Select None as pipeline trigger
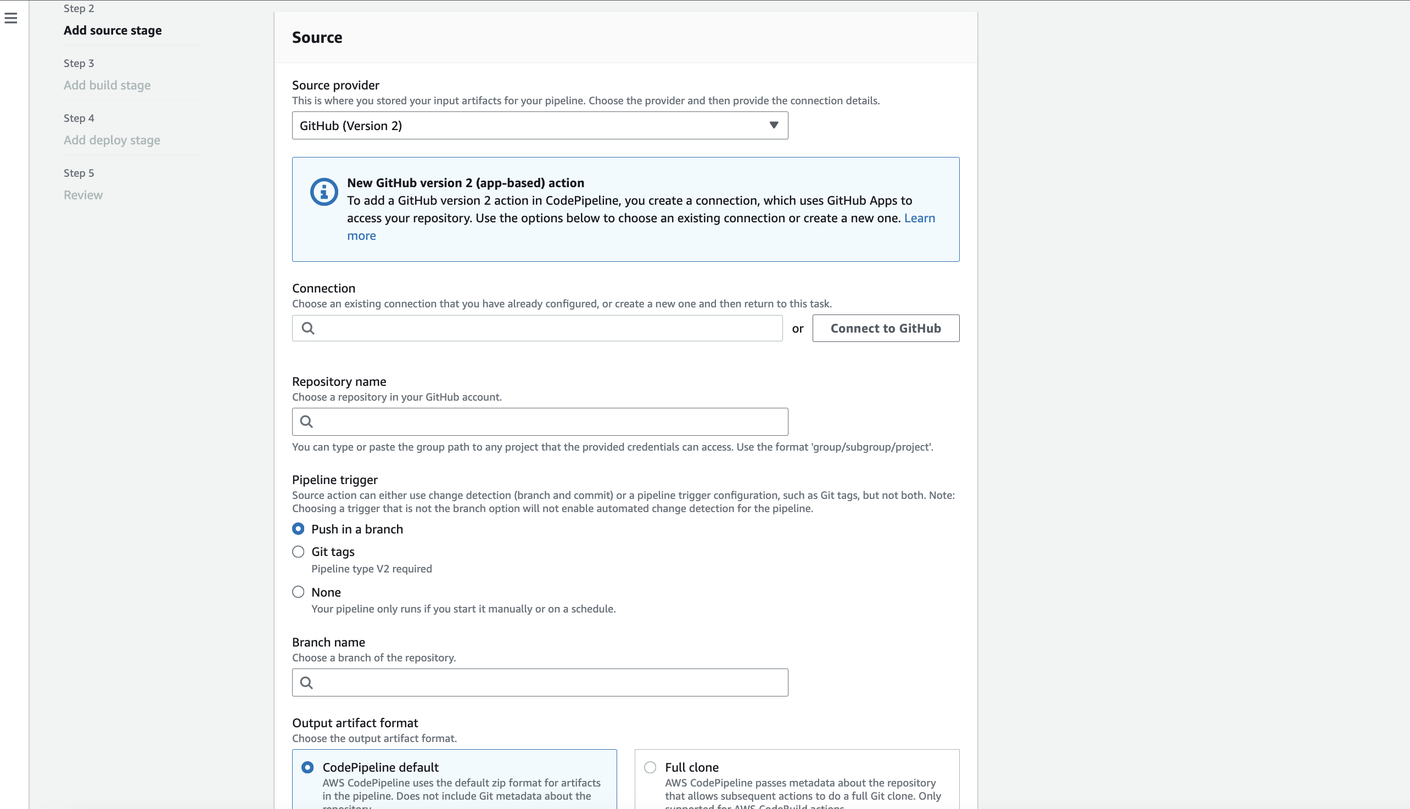The image size is (1410, 809). pyautogui.click(x=299, y=592)
